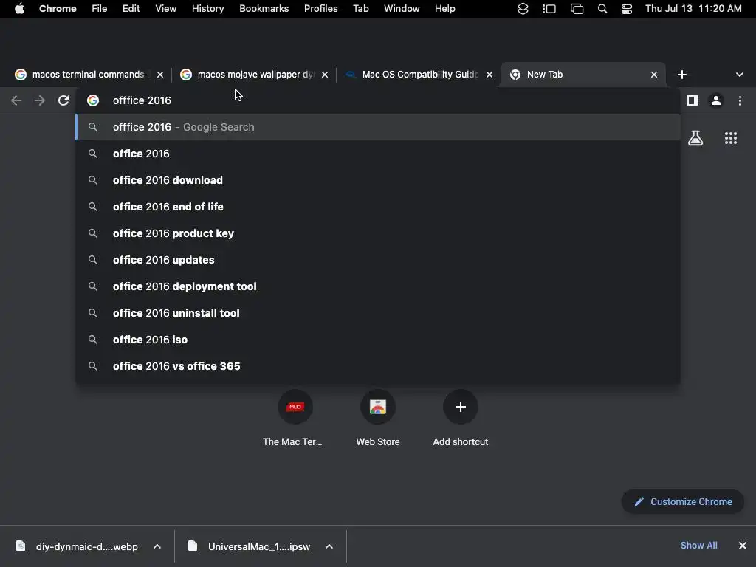Close the New Tab tab
The width and height of the screenshot is (756, 567).
point(654,75)
